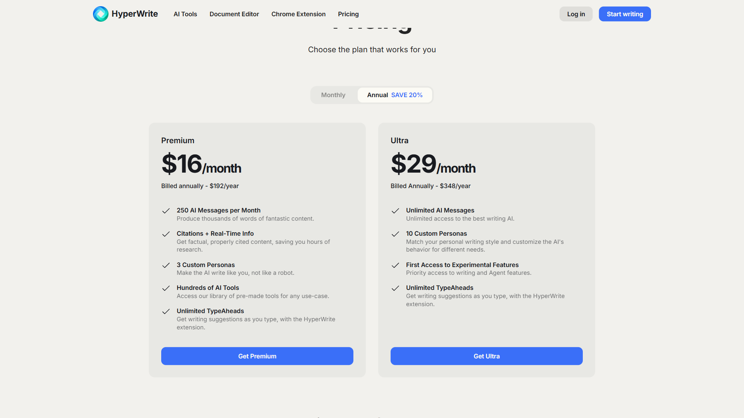Click 'Make the AI write like you' description
Viewport: 744px width, 418px height.
click(x=236, y=273)
